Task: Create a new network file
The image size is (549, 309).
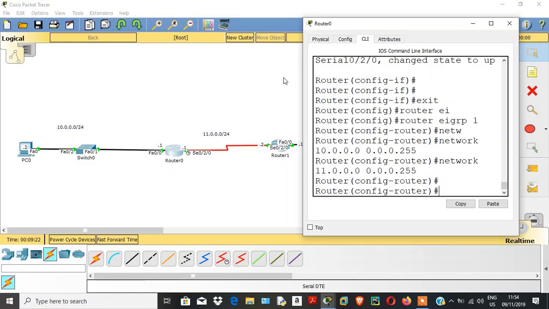Action: coord(7,25)
